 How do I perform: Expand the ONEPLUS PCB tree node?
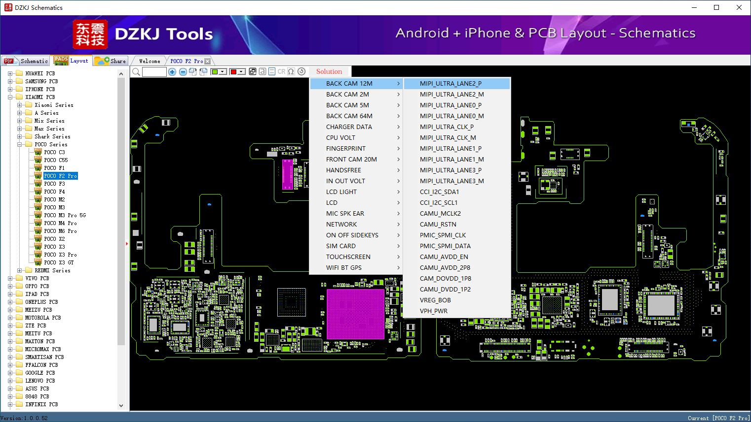10,302
